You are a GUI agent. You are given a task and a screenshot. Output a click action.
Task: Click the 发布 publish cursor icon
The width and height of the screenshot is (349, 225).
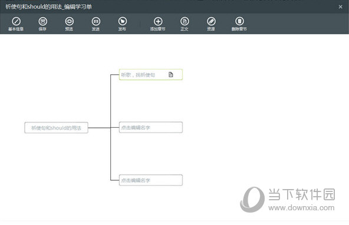(x=123, y=21)
